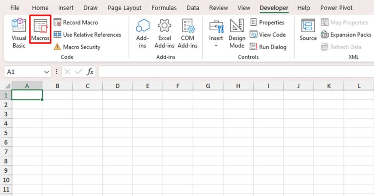Open the Add-ins dialog
374x196 pixels.
(x=143, y=34)
